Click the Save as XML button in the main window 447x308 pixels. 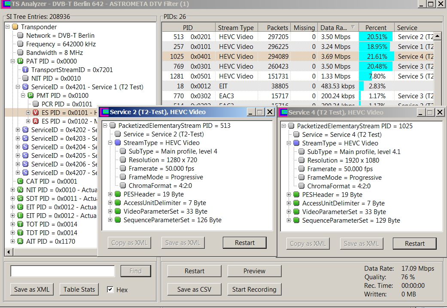coord(32,290)
